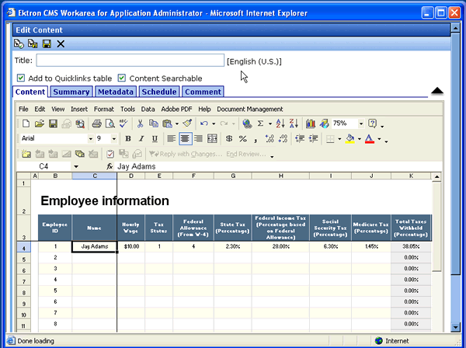This screenshot has width=466, height=348.
Task: Open the Excel File menu
Action: 23,109
